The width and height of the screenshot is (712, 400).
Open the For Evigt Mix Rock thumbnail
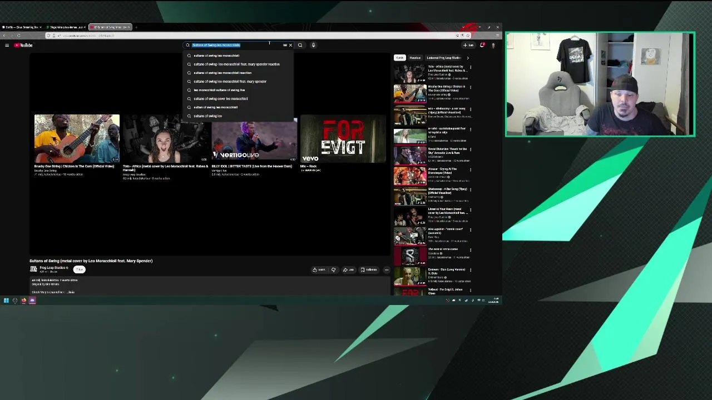pyautogui.click(x=343, y=138)
